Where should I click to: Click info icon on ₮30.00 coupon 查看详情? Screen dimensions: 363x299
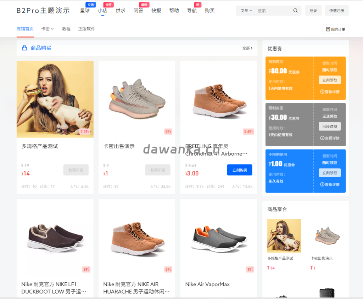(x=322, y=138)
